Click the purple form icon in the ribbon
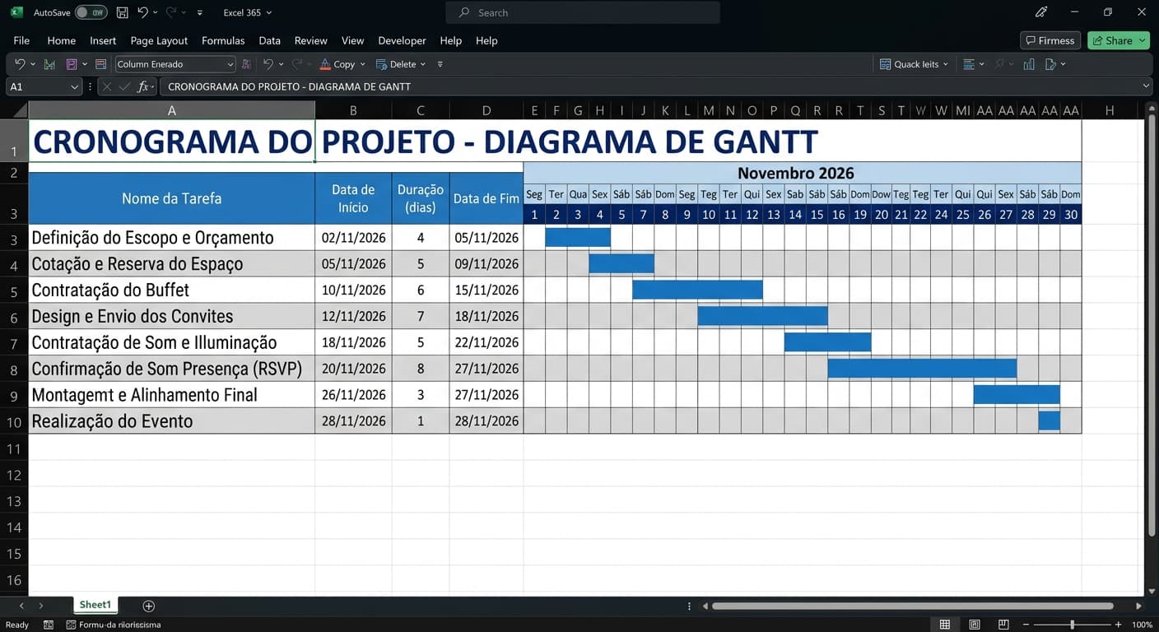This screenshot has height=632, width=1159. coord(72,64)
